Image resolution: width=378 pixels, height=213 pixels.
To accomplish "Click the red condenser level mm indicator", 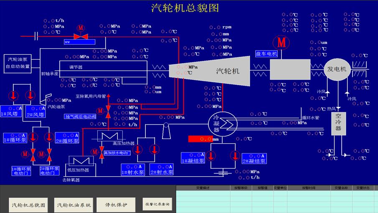I will [204, 139].
